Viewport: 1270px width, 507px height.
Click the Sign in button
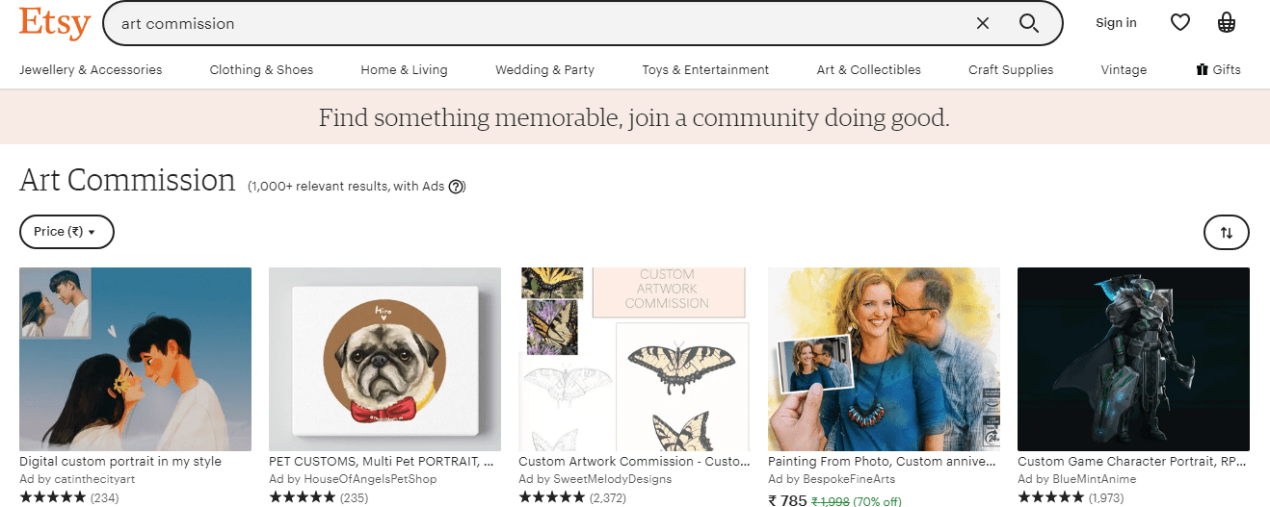coord(1116,23)
